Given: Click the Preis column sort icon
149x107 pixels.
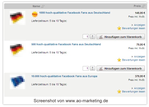Looking at the screenshot, I should pos(143,6).
